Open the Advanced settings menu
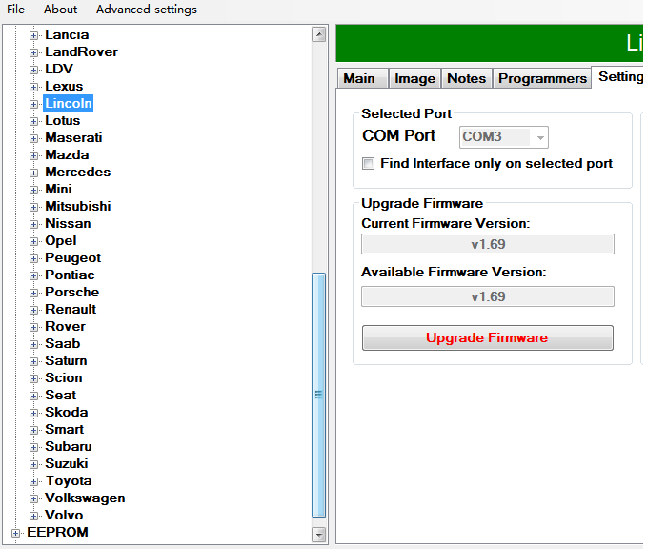The width and height of the screenshot is (647, 549). pyautogui.click(x=147, y=10)
